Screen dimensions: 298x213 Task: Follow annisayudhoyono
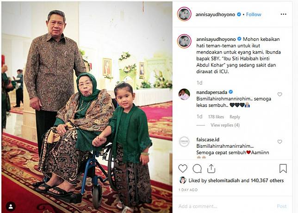[x=254, y=14]
